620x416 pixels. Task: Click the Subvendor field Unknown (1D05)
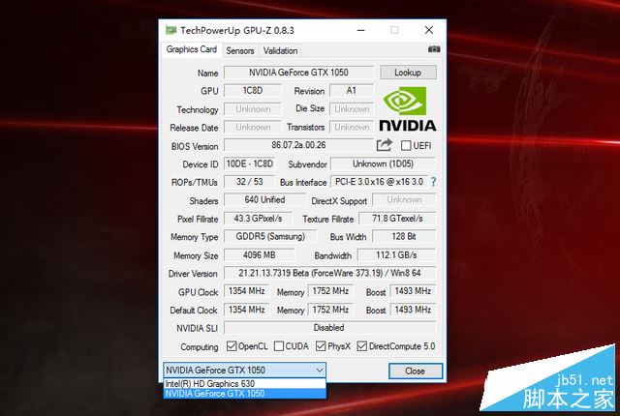383,163
